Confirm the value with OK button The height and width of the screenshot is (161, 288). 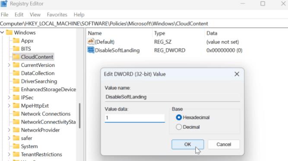[187, 144]
